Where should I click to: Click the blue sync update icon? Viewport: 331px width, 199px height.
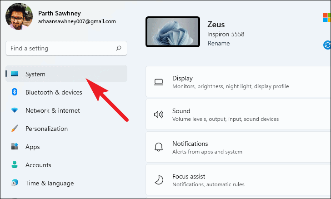click(x=327, y=45)
